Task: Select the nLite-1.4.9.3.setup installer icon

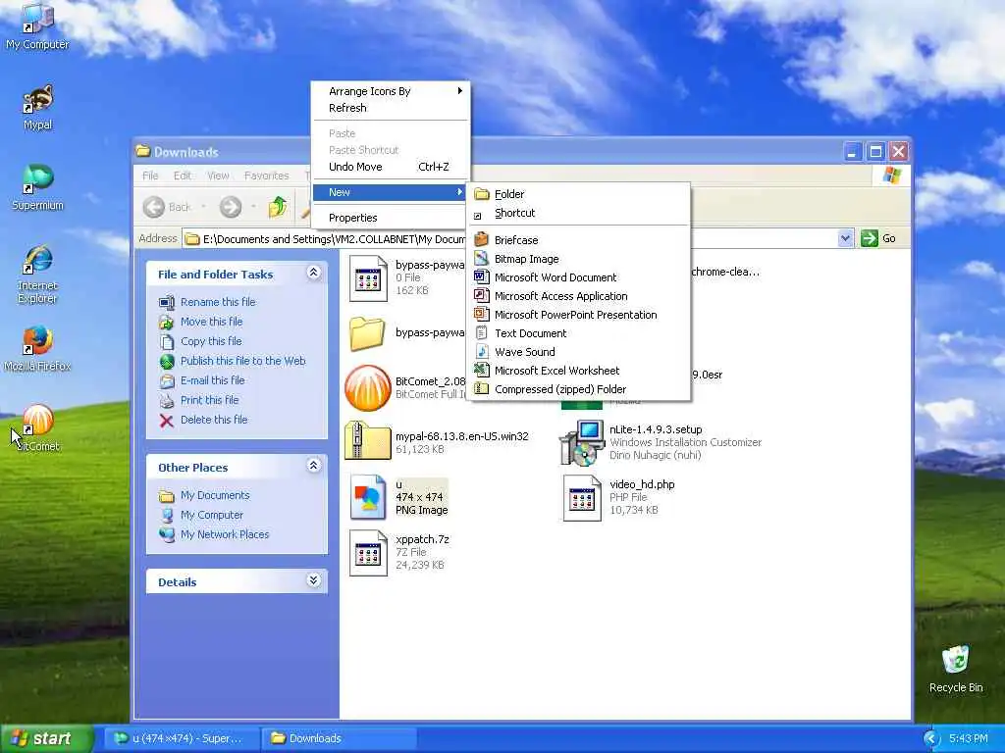Action: [582, 442]
